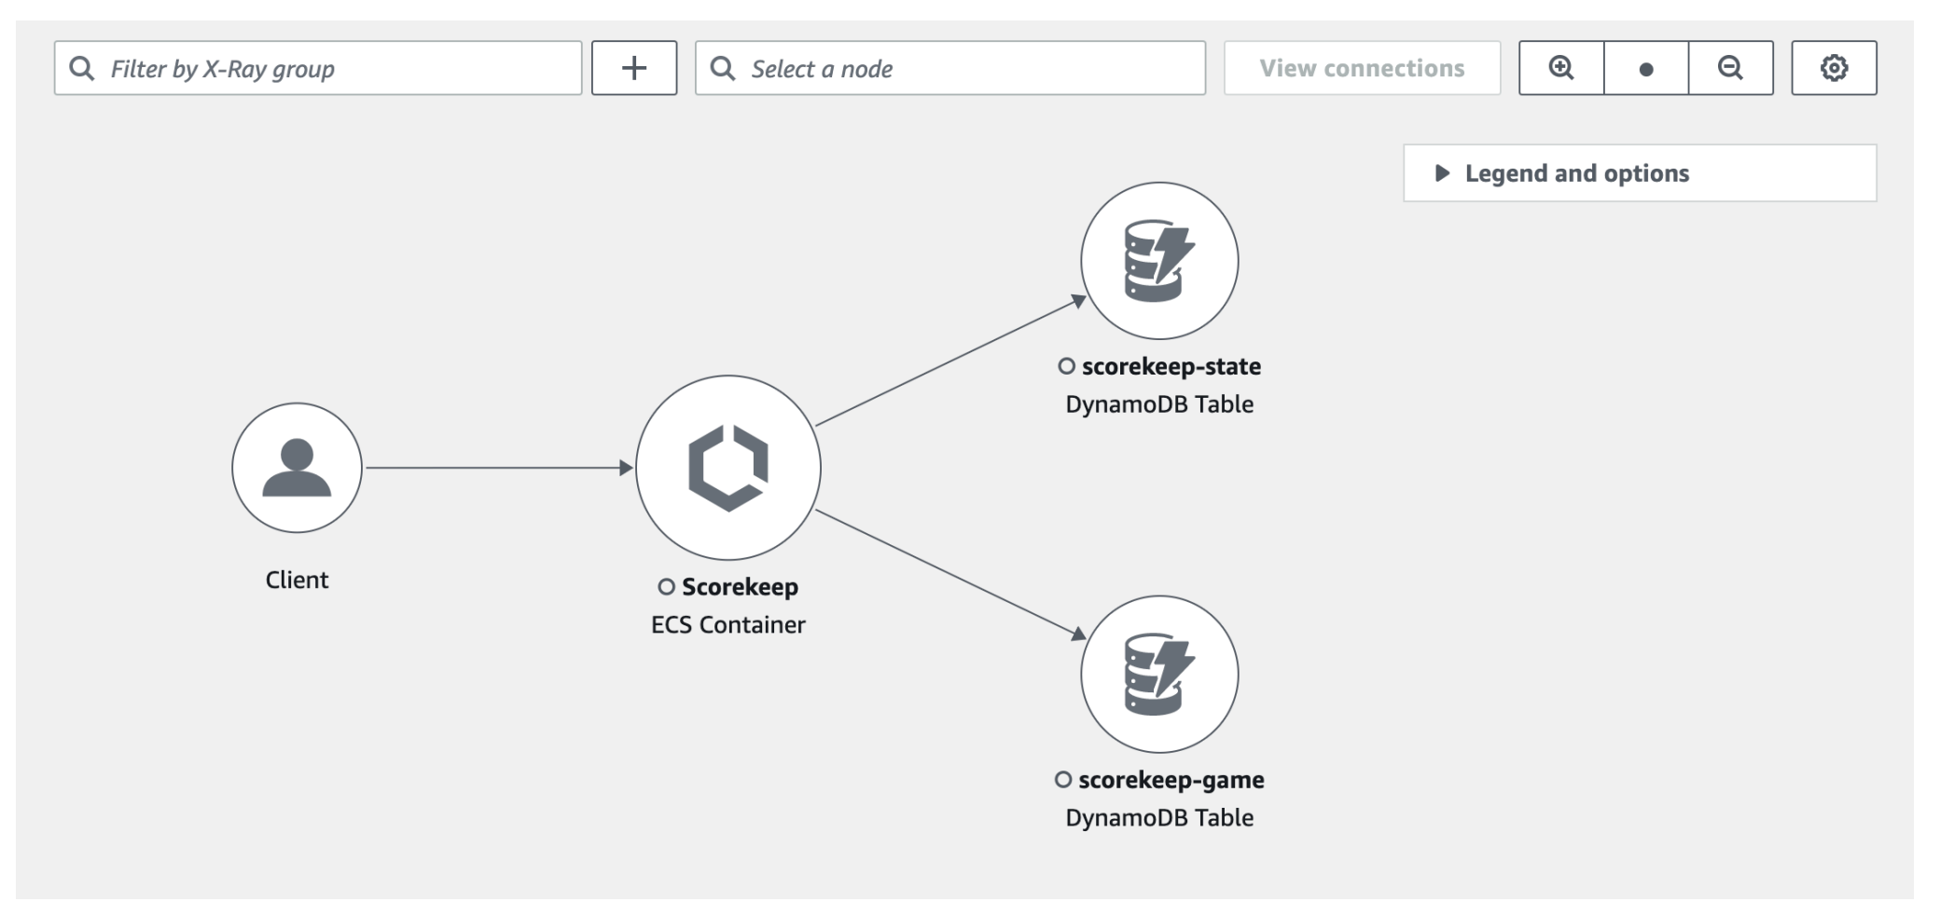
Task: Open the map settings gear
Action: [x=1834, y=68]
